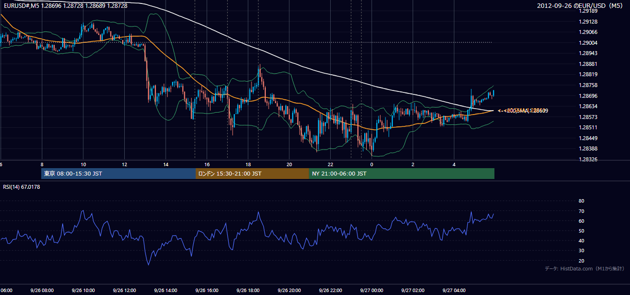Click the 1.28573 price axis label
Screen dimensions: 630x295
coord(588,117)
